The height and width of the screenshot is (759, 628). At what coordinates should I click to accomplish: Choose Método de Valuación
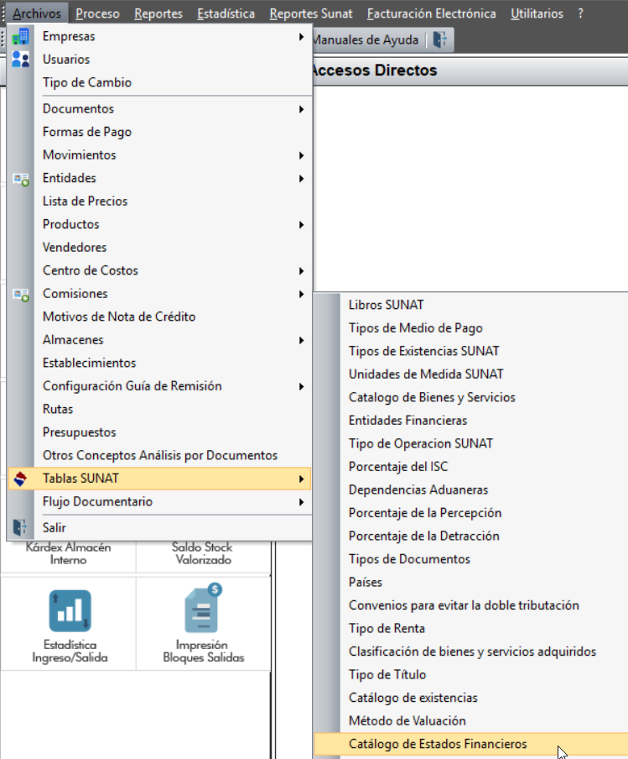pos(471,720)
